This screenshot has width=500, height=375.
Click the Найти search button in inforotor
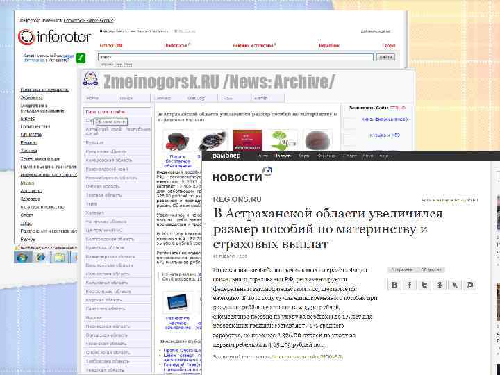pos(385,57)
